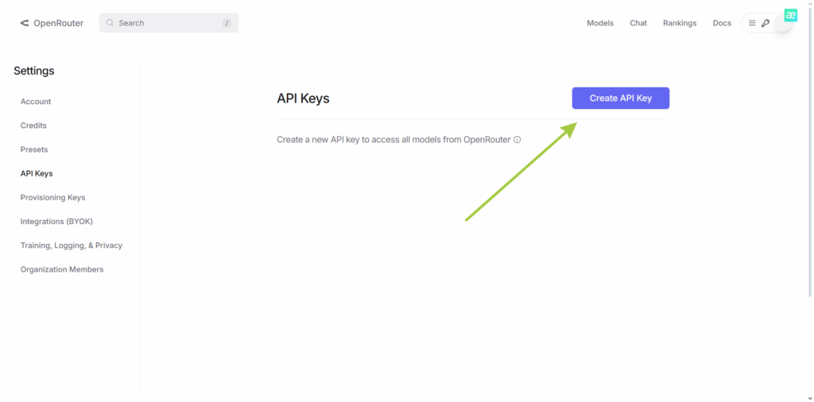The height and width of the screenshot is (402, 814).
Task: Open Provisioning Keys settings
Action: pos(52,197)
